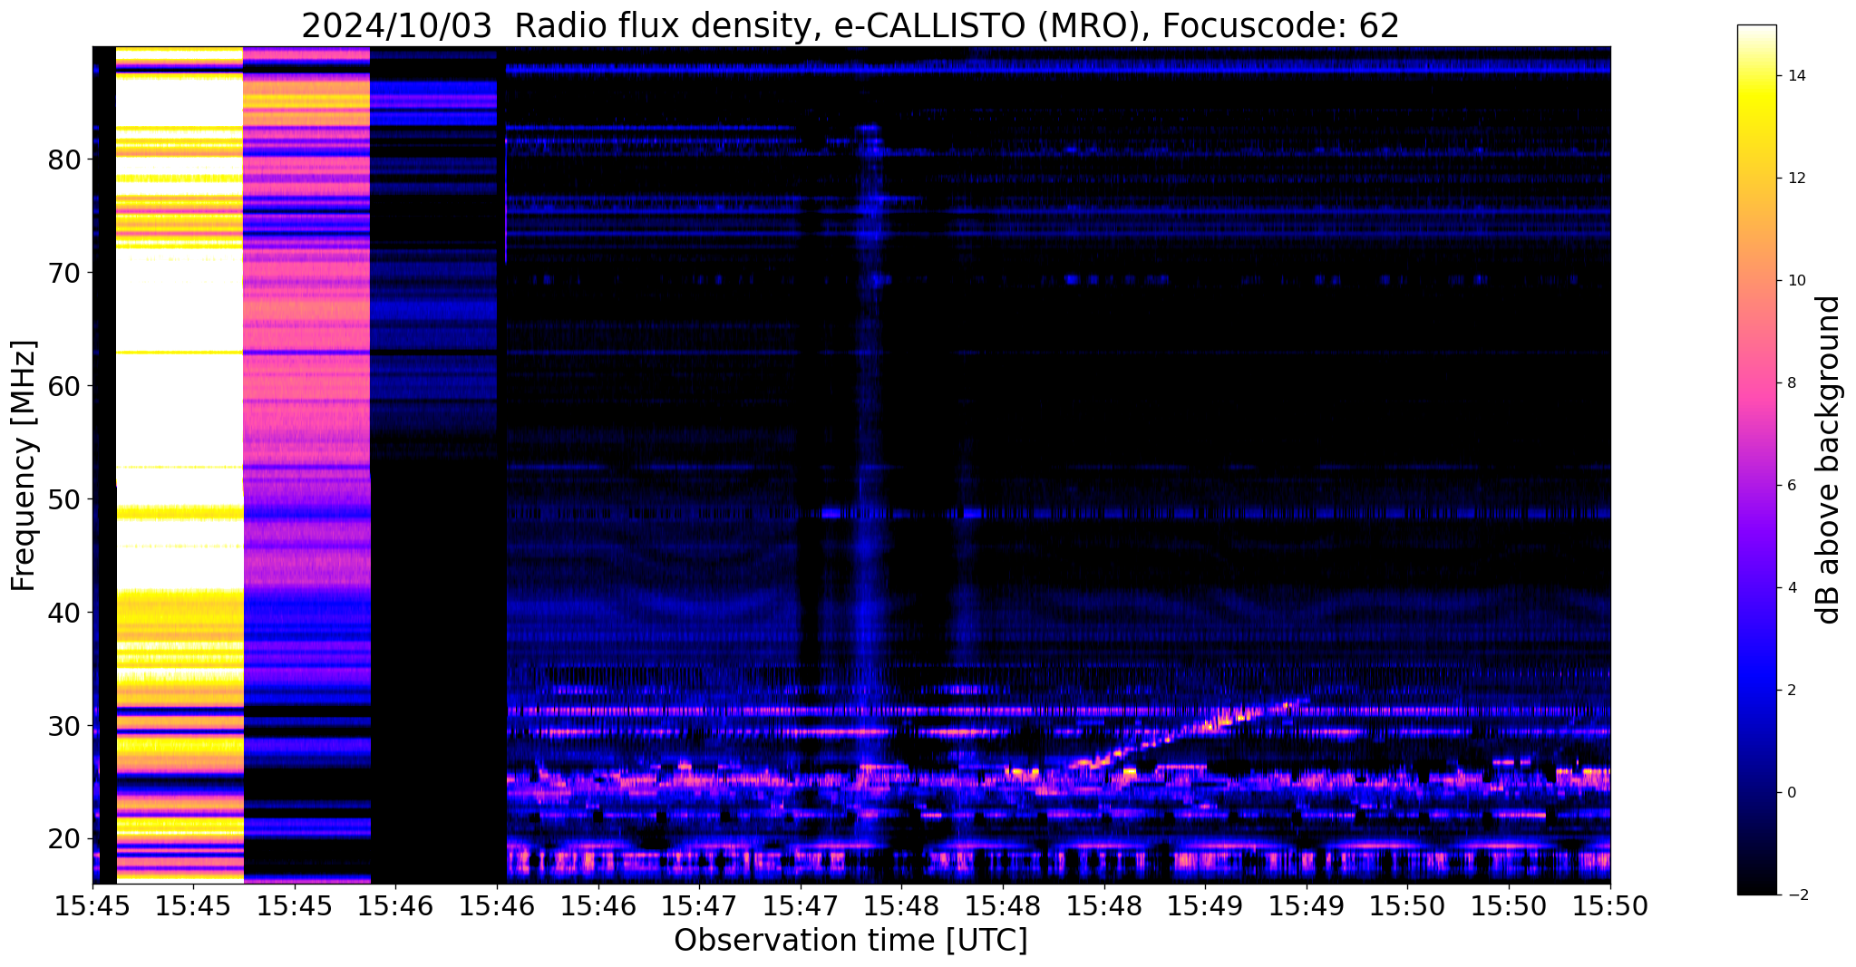Click the plot title with date 2024/10/03

(850, 25)
